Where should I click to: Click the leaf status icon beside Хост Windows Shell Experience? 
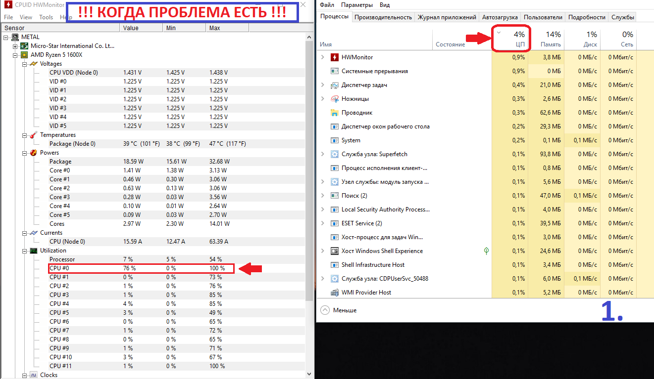tap(486, 251)
